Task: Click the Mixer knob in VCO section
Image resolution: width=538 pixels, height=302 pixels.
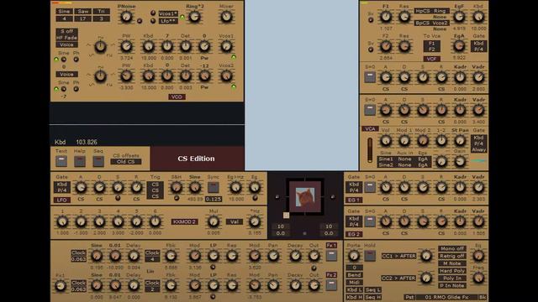Action: click(226, 17)
